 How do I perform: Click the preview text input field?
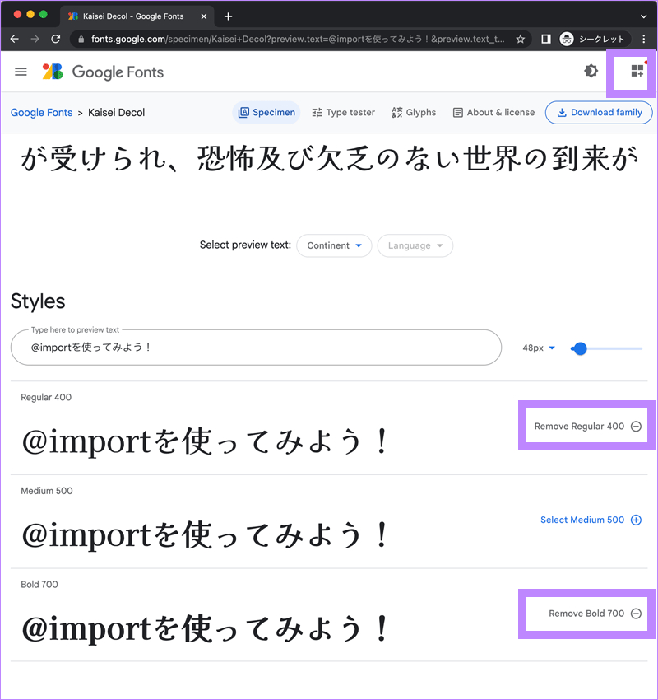(x=256, y=348)
